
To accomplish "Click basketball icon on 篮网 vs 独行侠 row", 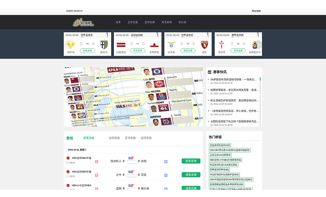I will [68, 185].
